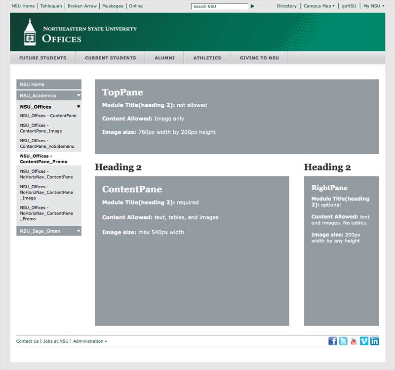Open the Campus Map dropdown

(x=319, y=6)
